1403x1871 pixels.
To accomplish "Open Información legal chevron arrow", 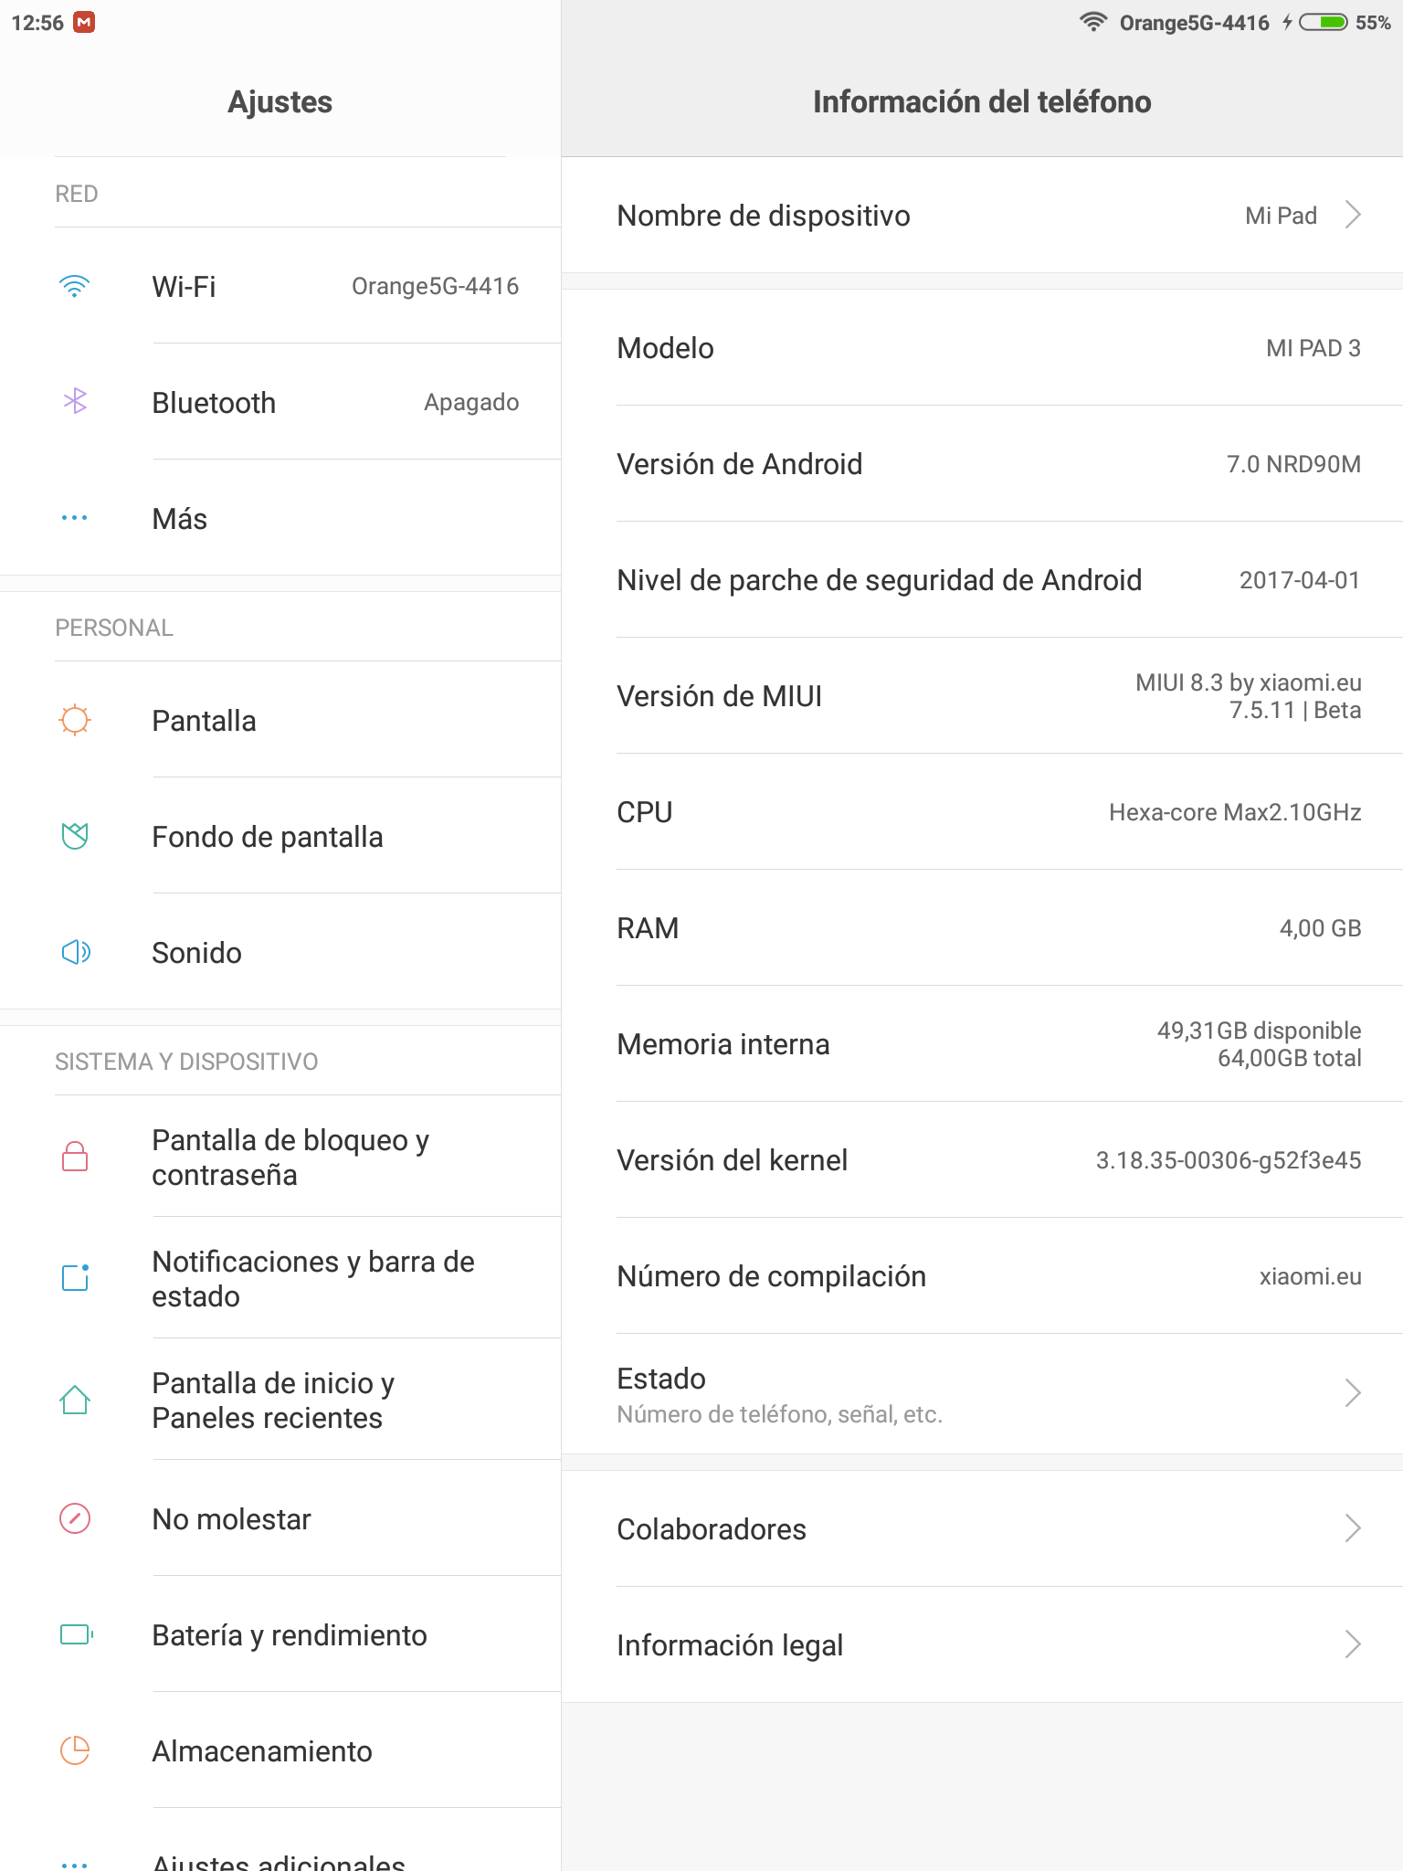I will [1353, 1644].
